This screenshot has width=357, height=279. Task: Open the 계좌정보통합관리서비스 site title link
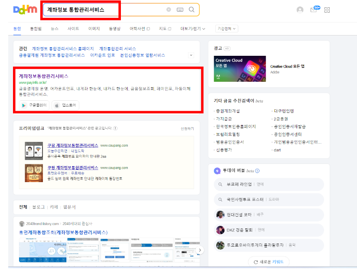43,76
